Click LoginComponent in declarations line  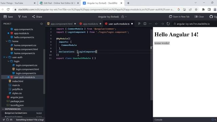(x=87, y=52)
